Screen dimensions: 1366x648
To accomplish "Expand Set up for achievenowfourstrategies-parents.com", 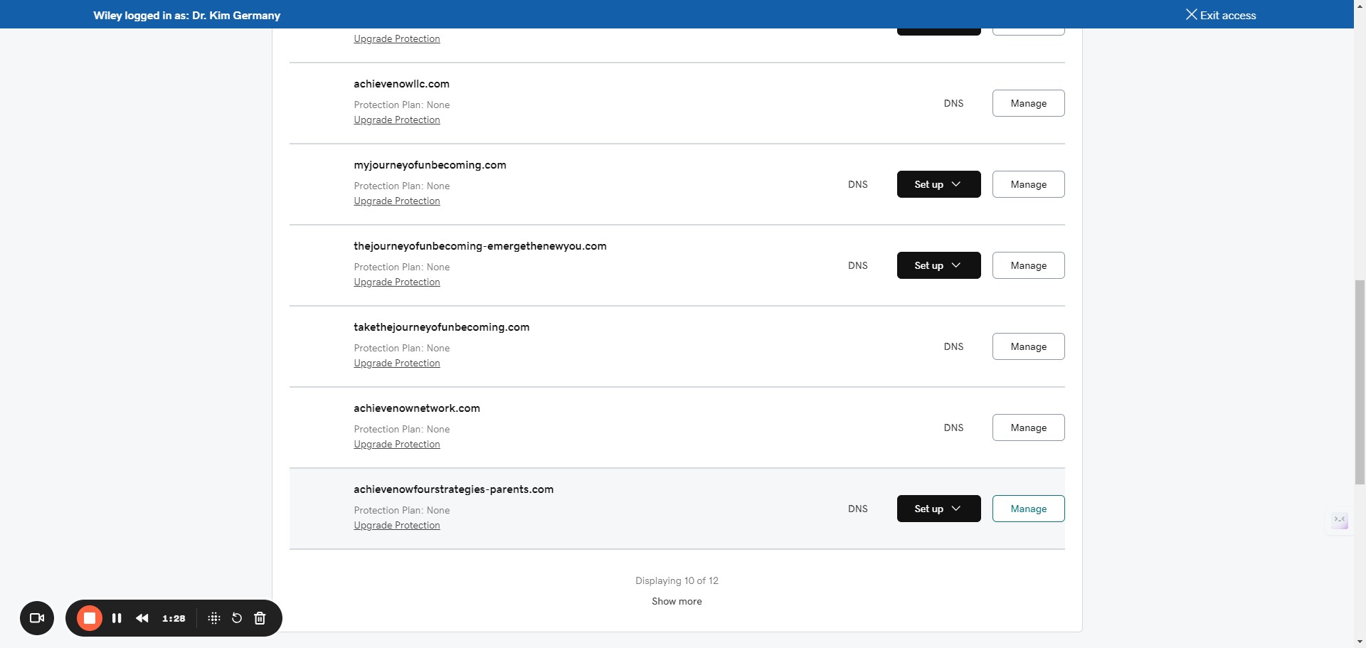I will (x=938, y=509).
